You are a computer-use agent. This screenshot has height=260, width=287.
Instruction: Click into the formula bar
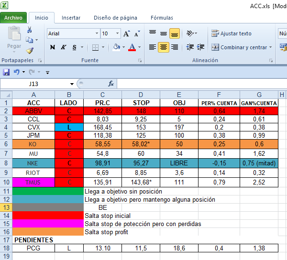pos(202,84)
